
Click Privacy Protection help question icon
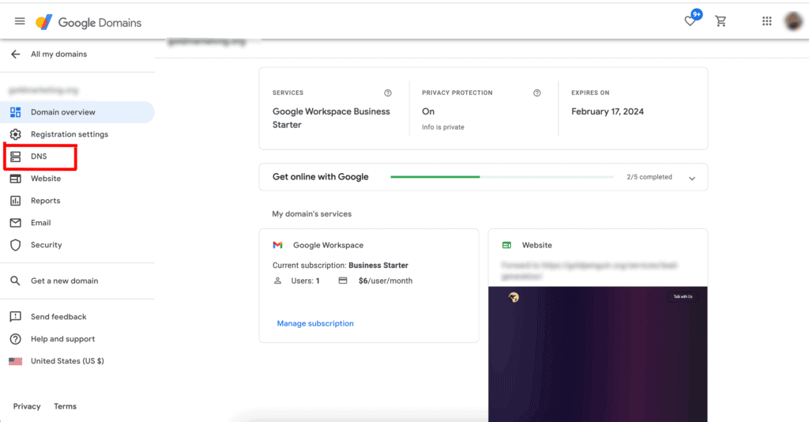(536, 93)
